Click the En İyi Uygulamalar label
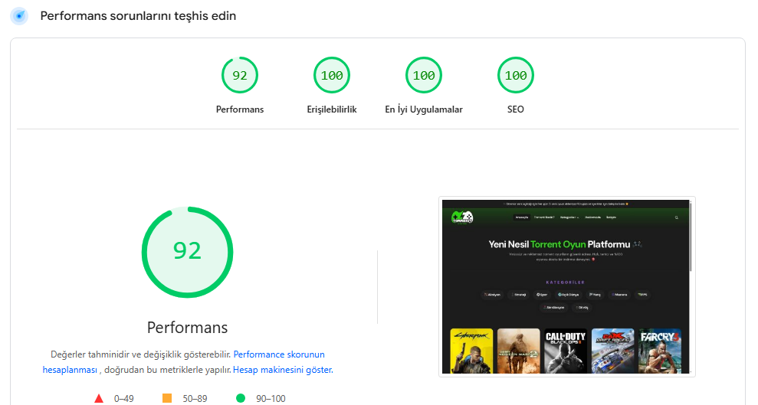This screenshot has width=758, height=405. tap(424, 109)
